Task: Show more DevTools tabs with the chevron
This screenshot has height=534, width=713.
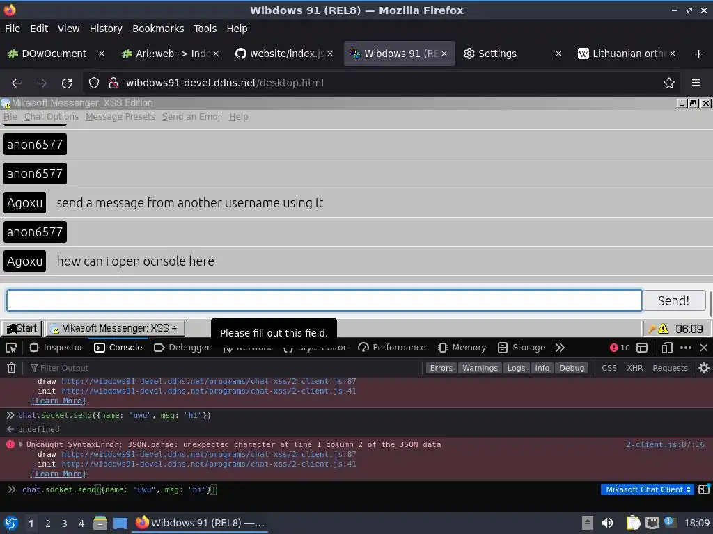Action: tap(560, 348)
